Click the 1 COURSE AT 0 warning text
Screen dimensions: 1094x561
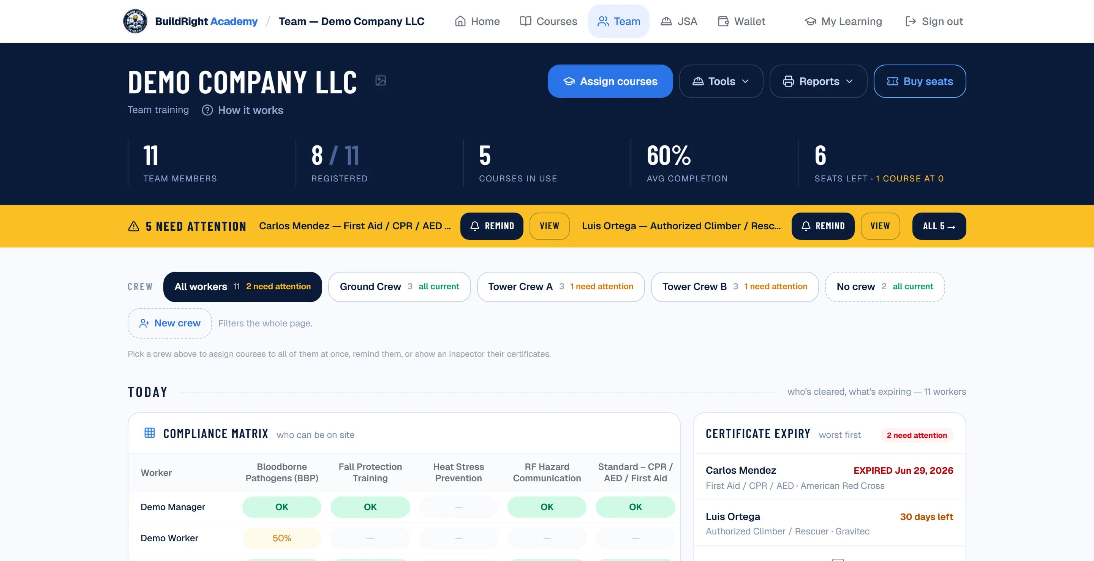point(909,179)
